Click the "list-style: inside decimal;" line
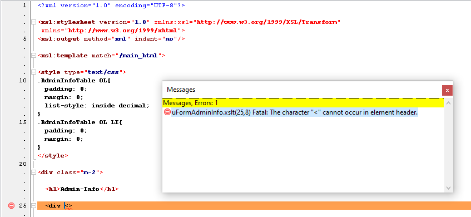The width and height of the screenshot is (471, 217). (x=97, y=106)
